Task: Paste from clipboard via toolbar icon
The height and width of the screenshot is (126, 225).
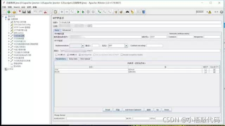Action: pos(56,12)
